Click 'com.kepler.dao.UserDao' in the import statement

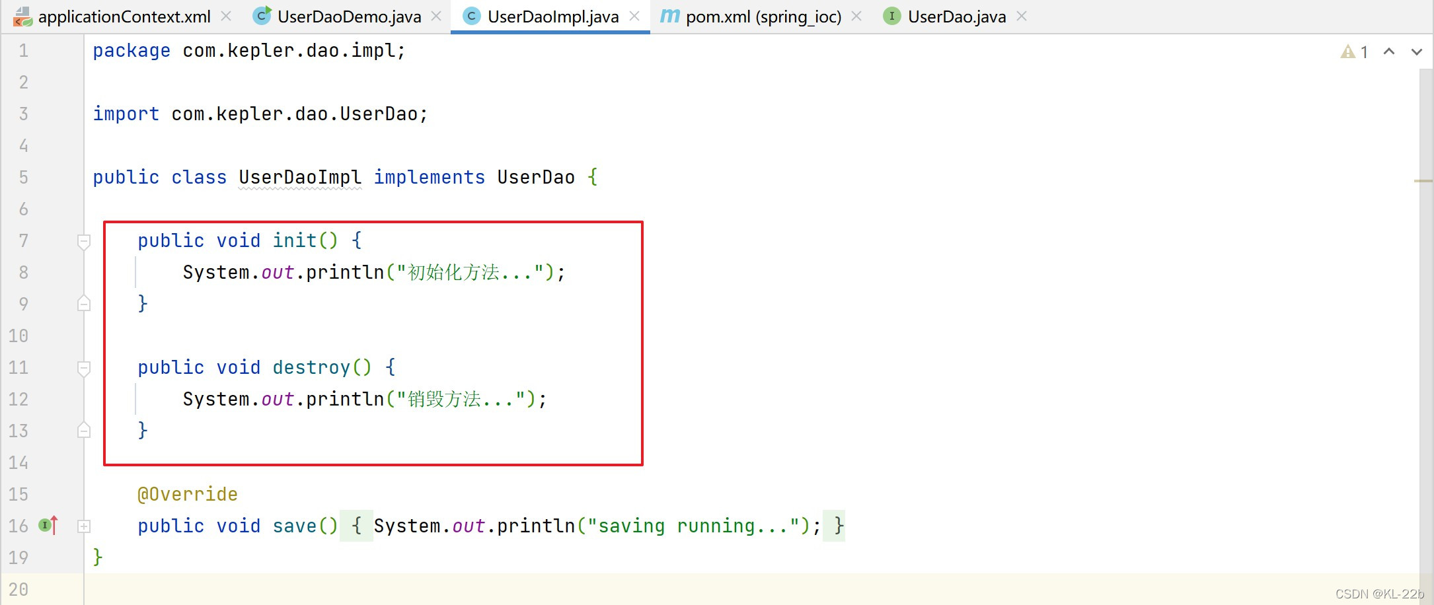(295, 114)
